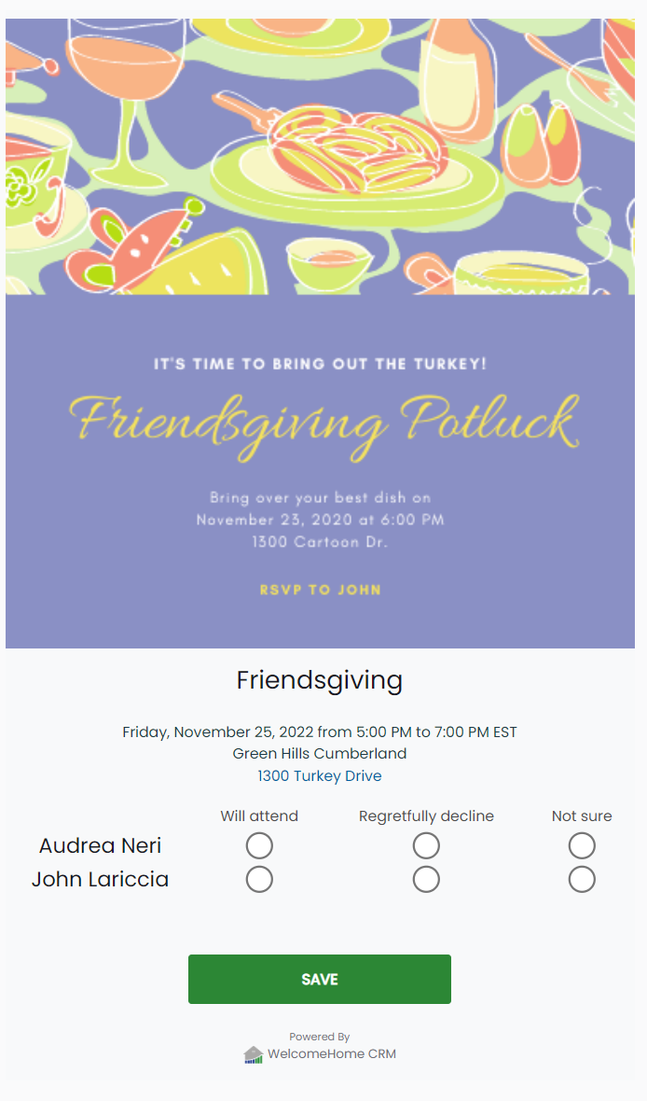Click the RSVP TO JOHN text
This screenshot has height=1101, width=647.
click(320, 590)
